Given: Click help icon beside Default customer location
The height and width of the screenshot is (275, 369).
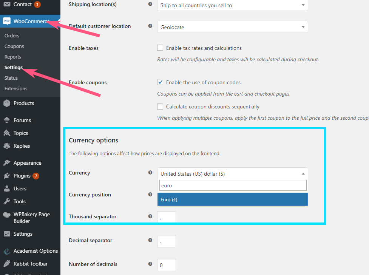Looking at the screenshot, I should [150, 26].
